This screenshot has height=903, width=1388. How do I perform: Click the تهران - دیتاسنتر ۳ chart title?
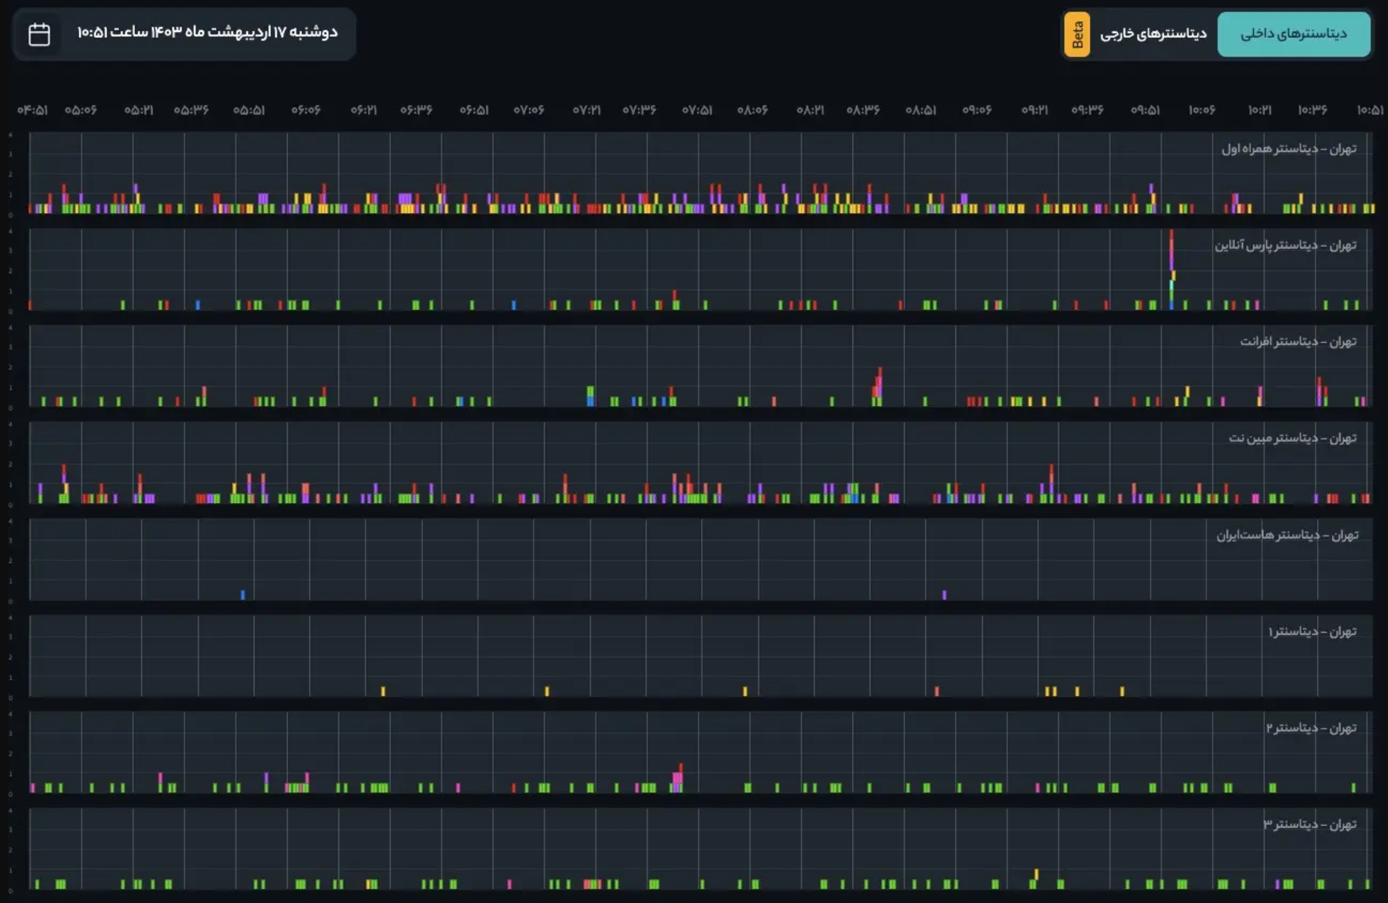1309,824
